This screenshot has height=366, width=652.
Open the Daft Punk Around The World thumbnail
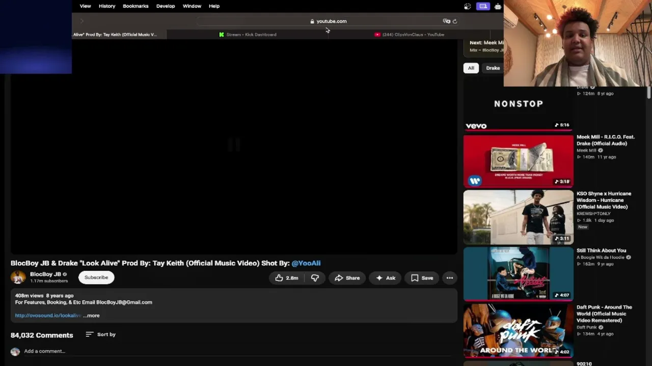coord(519,331)
